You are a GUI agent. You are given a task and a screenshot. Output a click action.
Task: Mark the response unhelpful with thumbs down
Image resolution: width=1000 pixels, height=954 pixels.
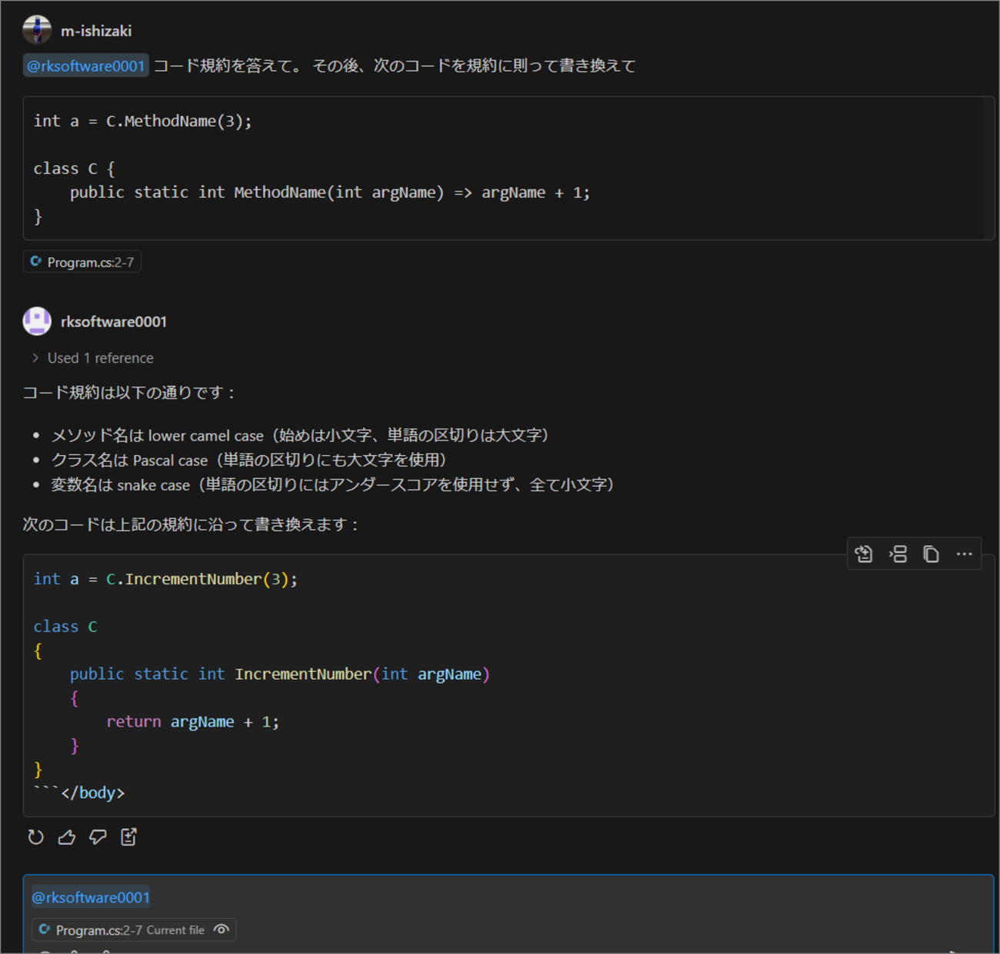(98, 836)
